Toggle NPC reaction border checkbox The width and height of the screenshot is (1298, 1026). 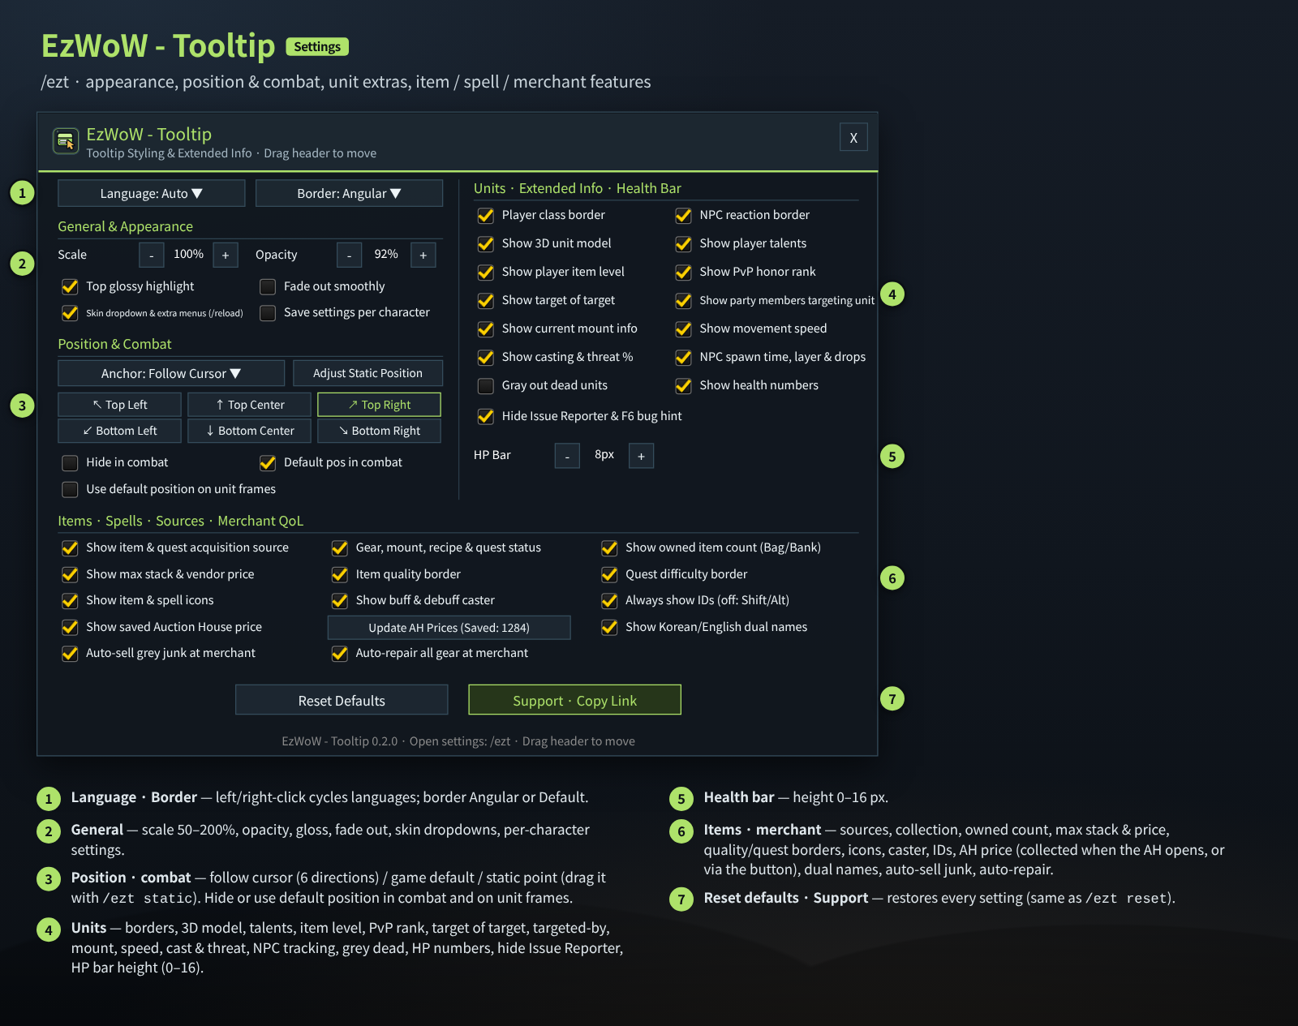coord(684,216)
